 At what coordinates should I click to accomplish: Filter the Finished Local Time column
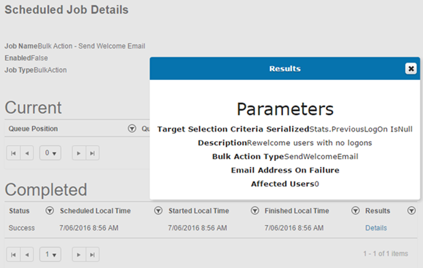(355, 211)
